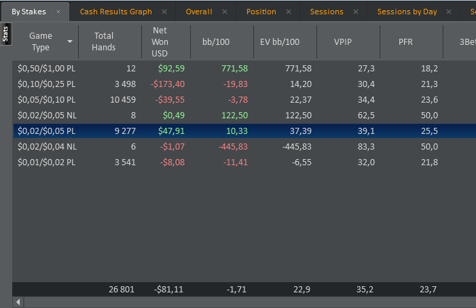Switch to the Position tab
This screenshot has width=476, height=308.
pos(261,12)
